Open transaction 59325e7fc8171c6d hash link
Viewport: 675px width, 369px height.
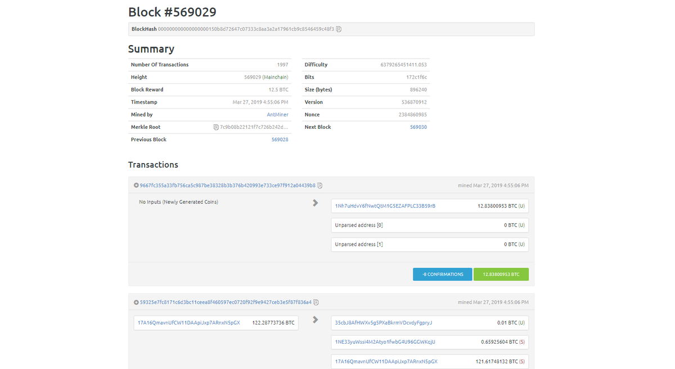pyautogui.click(x=226, y=303)
